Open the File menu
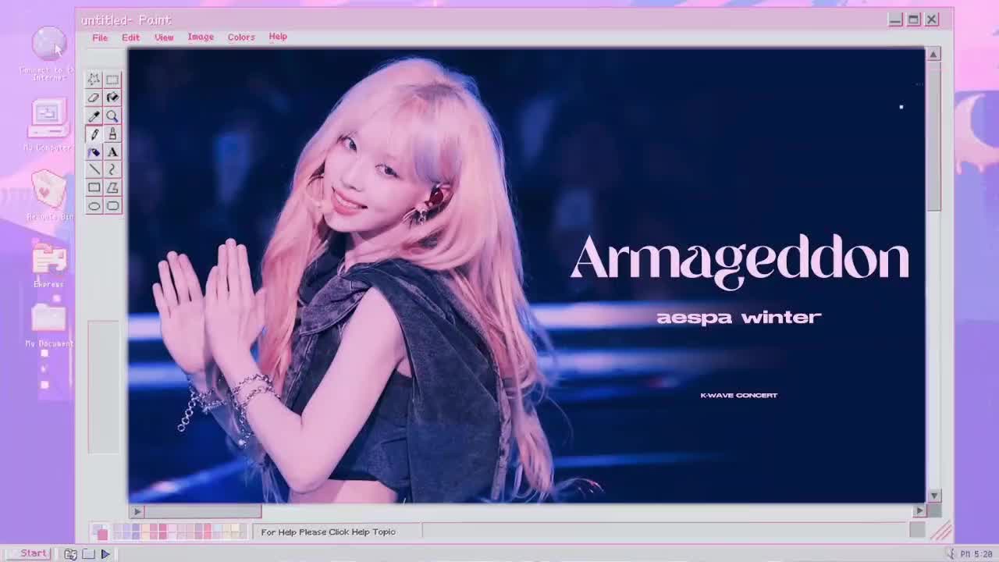Screen dimensions: 999x562 [100, 37]
